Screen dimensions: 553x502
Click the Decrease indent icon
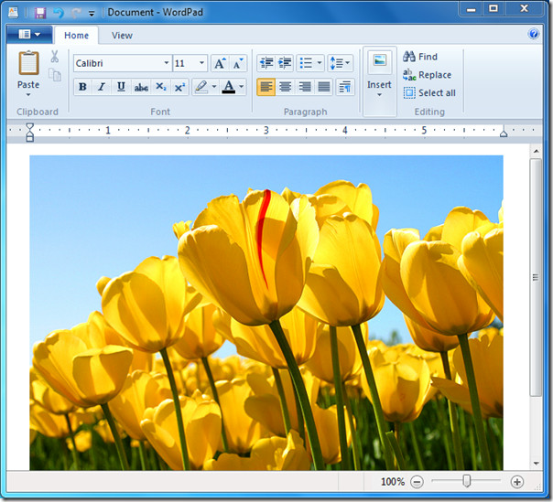coord(266,63)
